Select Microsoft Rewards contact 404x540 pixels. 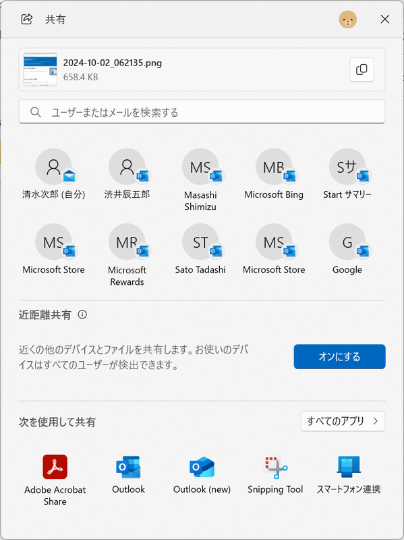click(x=127, y=256)
